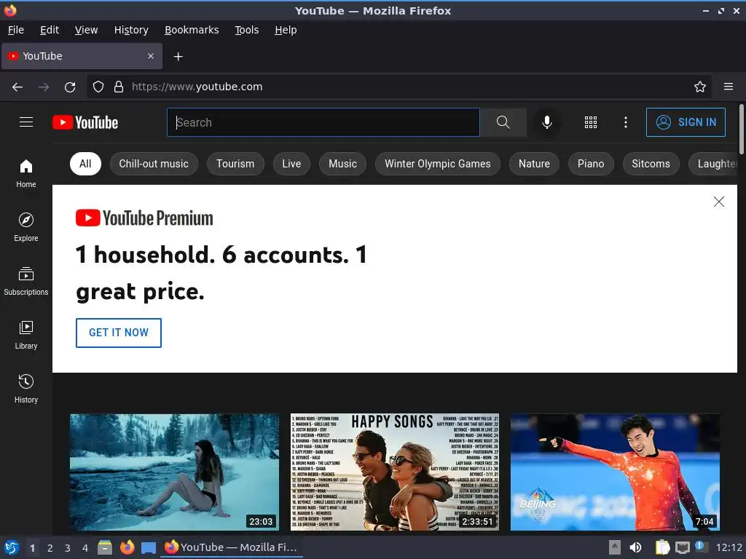Click the volume icon in system tray
746x559 pixels.
[x=635, y=547]
